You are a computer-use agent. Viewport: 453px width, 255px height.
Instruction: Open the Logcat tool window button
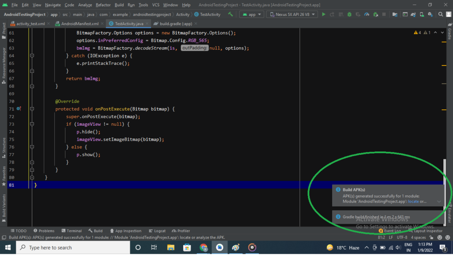point(157,231)
